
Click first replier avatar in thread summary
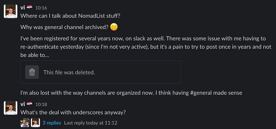(x=25, y=122)
